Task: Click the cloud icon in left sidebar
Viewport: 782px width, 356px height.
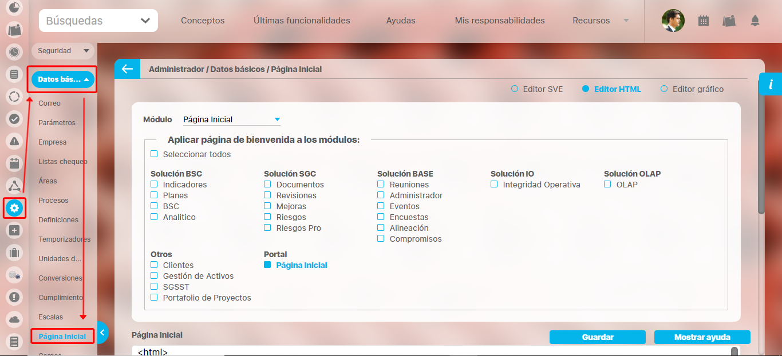Action: click(15, 319)
